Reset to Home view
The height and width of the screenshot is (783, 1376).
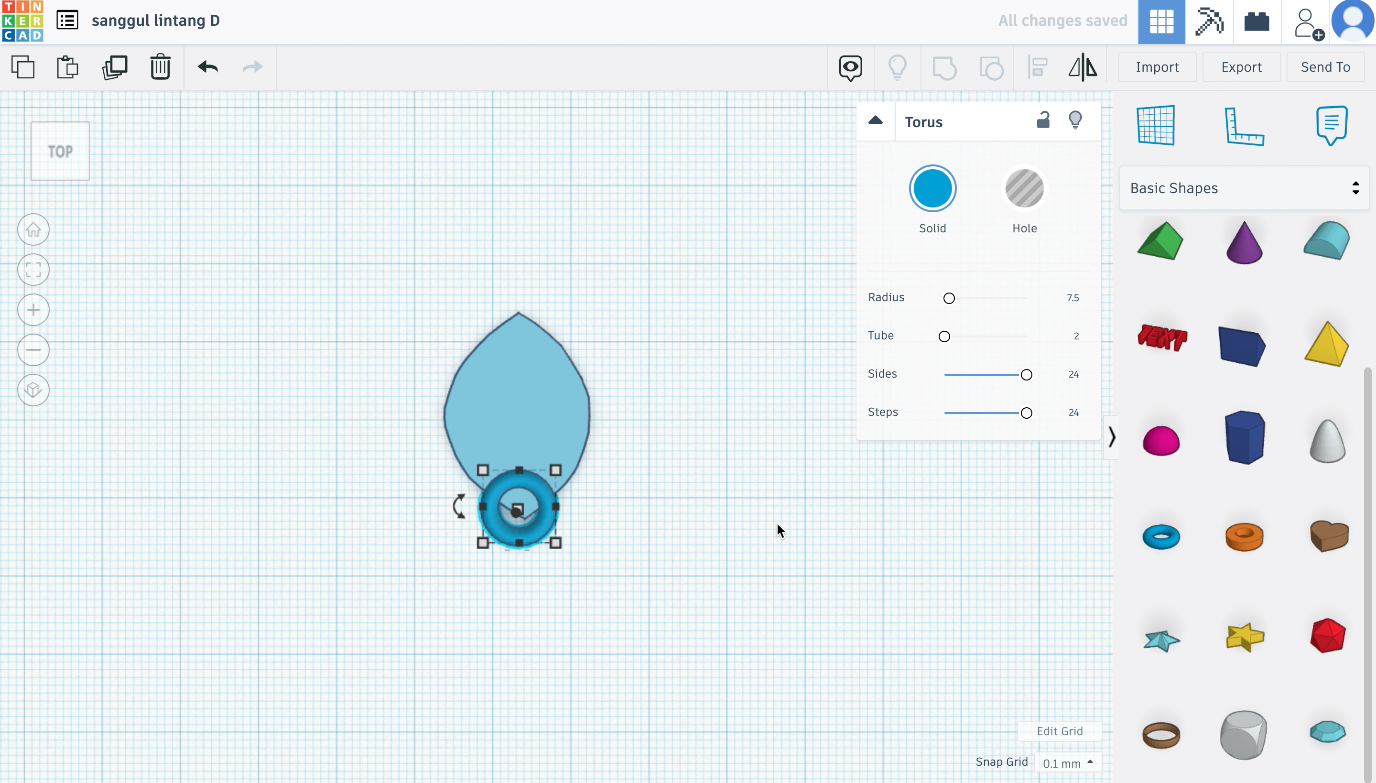tap(33, 229)
